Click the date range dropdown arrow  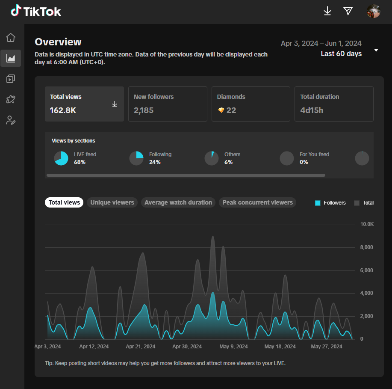coord(376,50)
